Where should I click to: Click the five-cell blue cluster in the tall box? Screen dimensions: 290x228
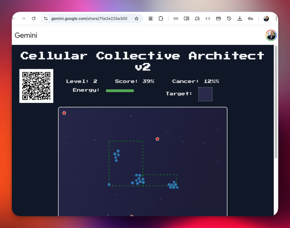116,156
